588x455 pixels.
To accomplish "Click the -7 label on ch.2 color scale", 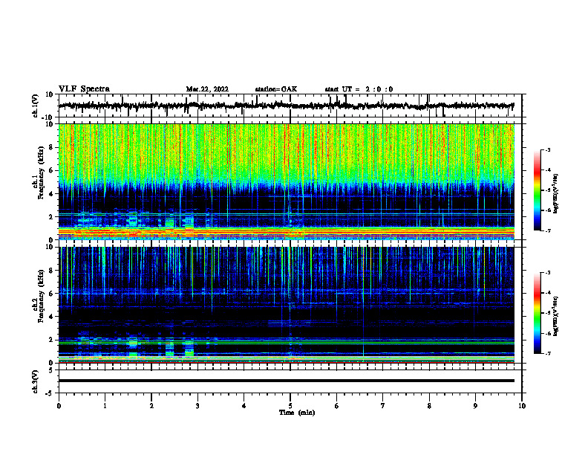I will point(548,353).
